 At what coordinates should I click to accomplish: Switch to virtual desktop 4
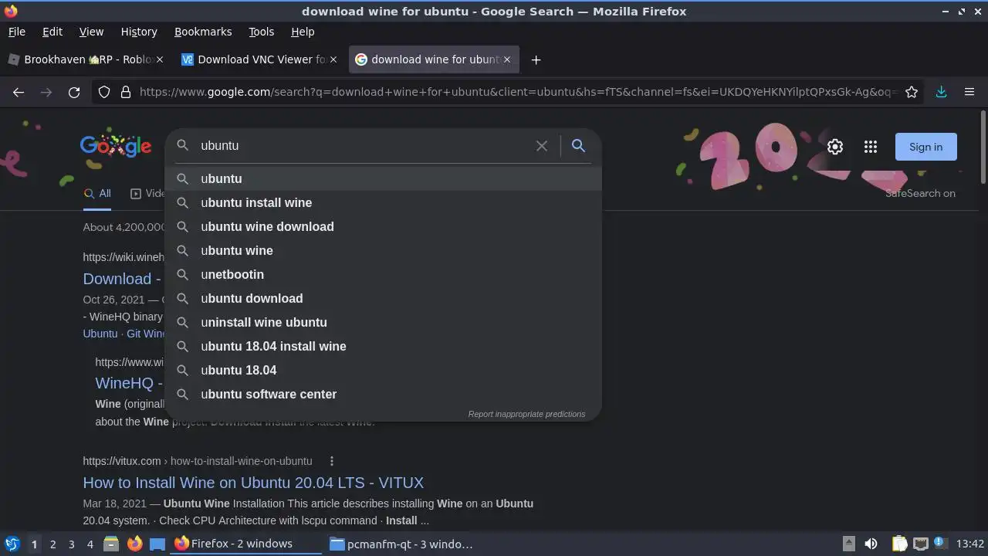pos(90,544)
